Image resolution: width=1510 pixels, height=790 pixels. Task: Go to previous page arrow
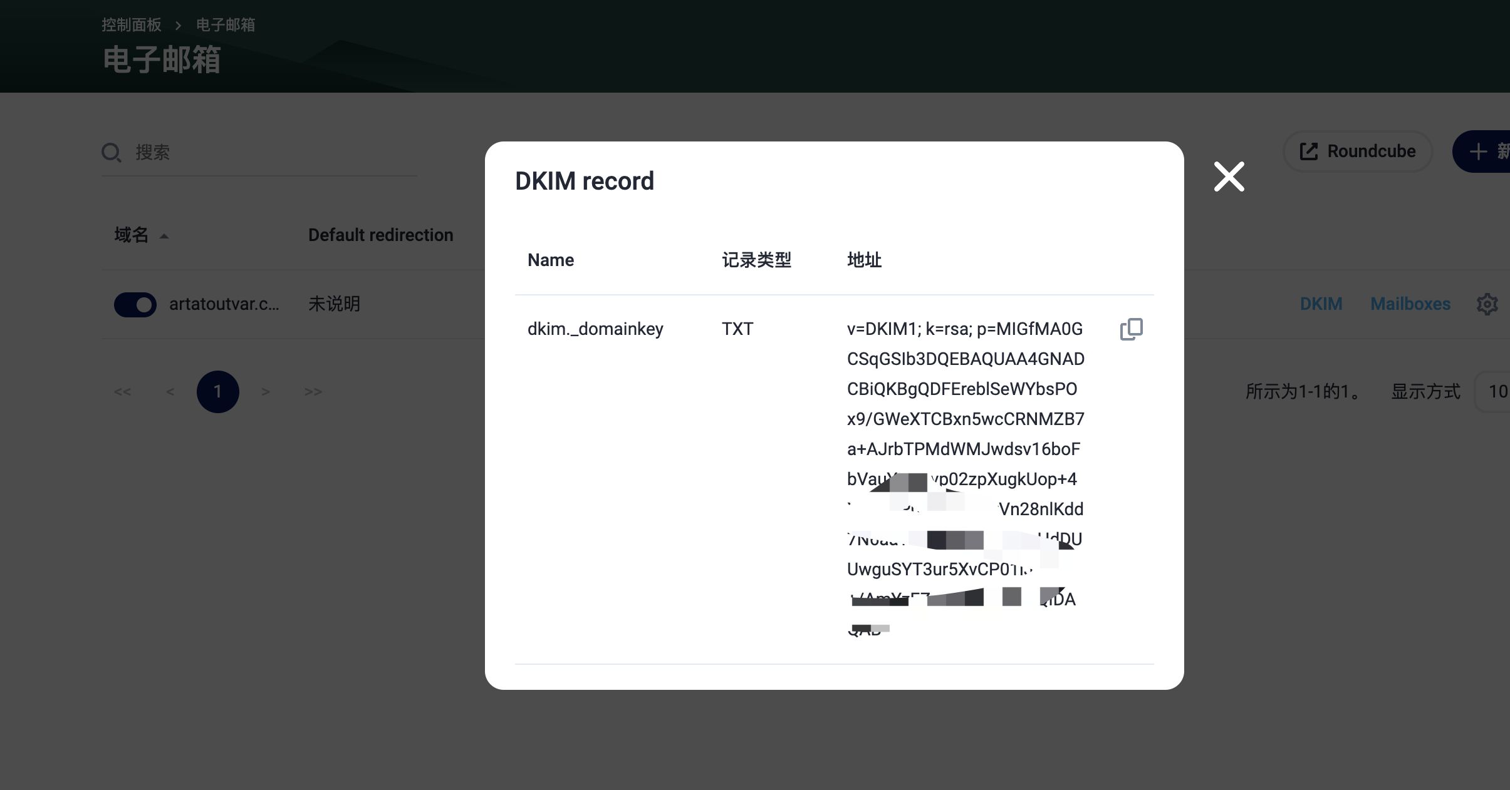[x=170, y=392]
